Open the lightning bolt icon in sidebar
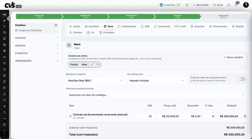The image size is (252, 139). pos(5,106)
